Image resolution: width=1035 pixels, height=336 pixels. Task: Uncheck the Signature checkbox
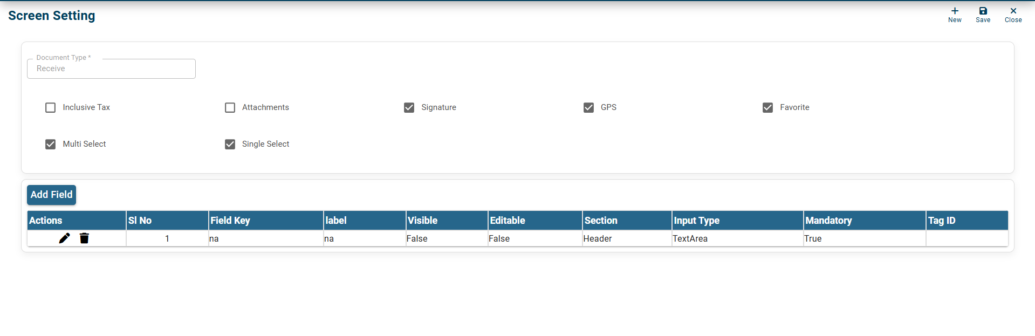(x=409, y=108)
